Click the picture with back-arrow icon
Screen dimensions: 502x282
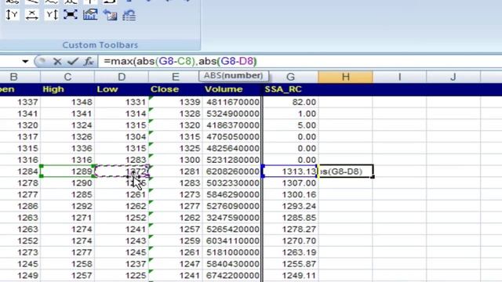pos(110,15)
